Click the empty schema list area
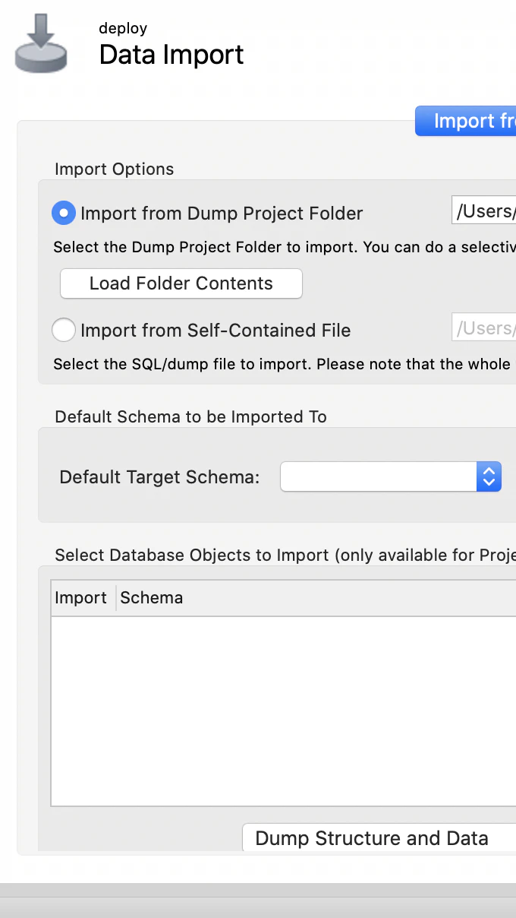 pyautogui.click(x=281, y=711)
